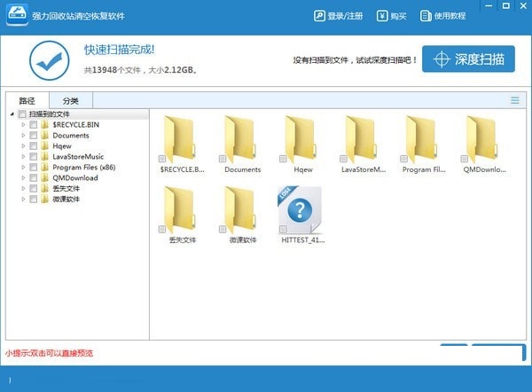Screen dimensions: 532x392
Task: Click the Documents tree folder icon
Action: [44, 135]
